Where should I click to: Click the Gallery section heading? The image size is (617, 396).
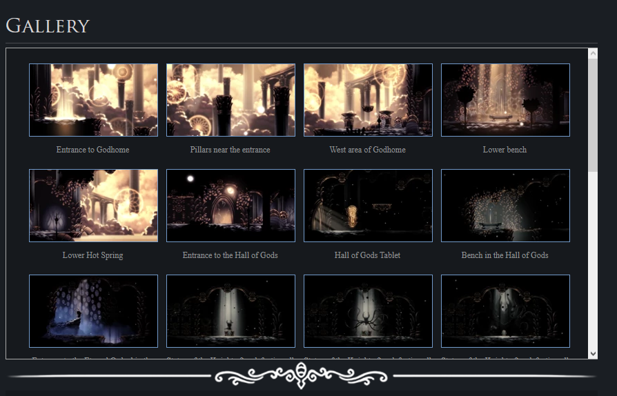pos(48,26)
